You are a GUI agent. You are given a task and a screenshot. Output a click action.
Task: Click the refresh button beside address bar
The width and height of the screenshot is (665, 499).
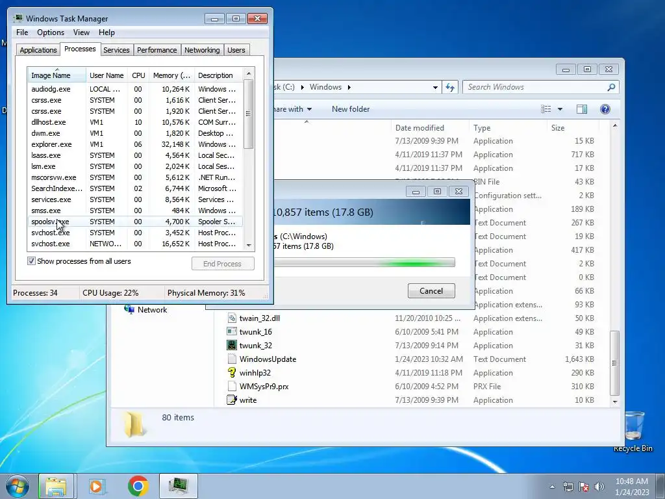(x=449, y=87)
